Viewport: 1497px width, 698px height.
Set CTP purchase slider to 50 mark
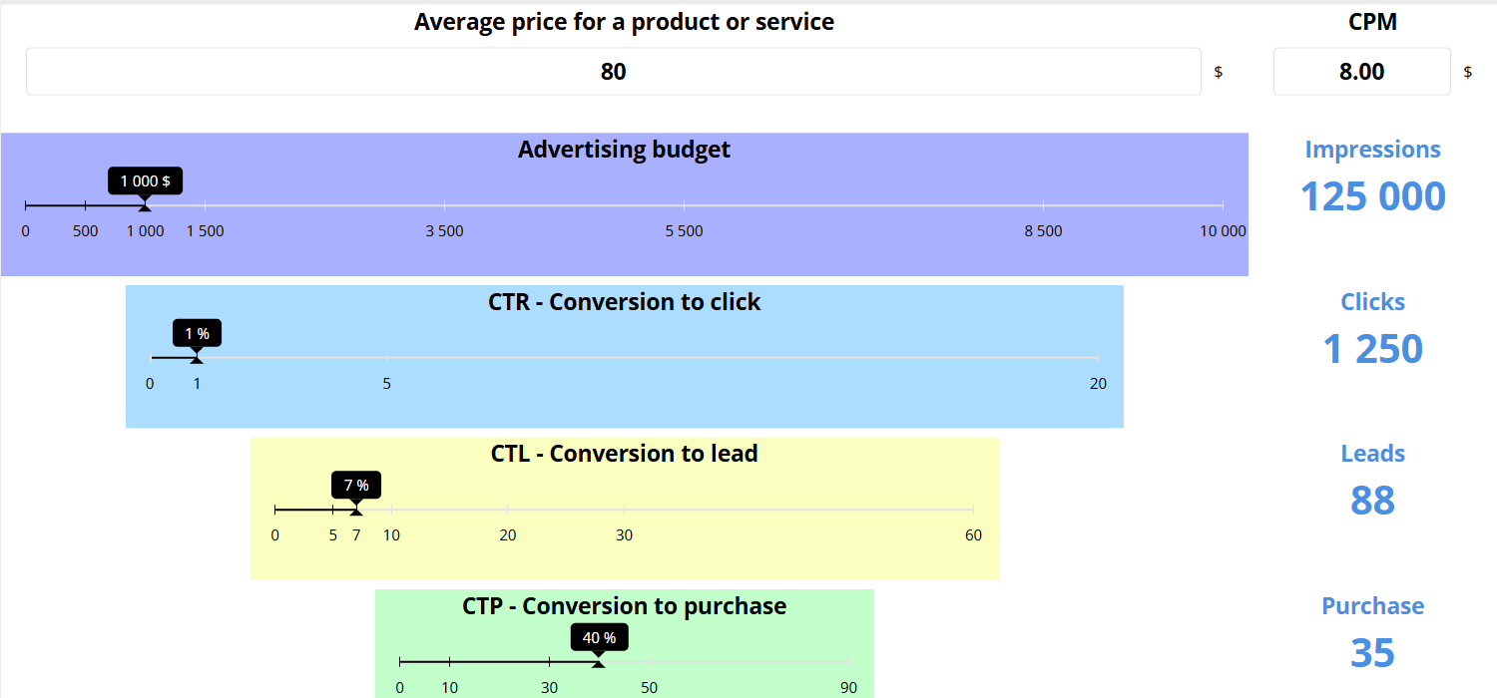pyautogui.click(x=649, y=661)
